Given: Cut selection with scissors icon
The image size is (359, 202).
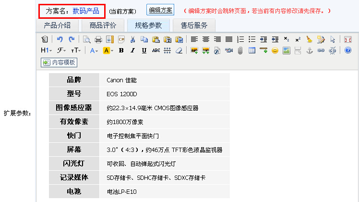Looking at the screenshot, I should pyautogui.click(x=132, y=39).
